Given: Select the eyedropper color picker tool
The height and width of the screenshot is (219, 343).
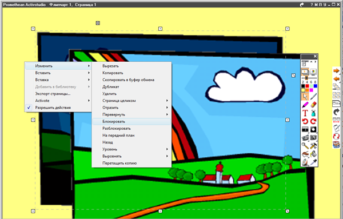Looking at the screenshot, I should point(313,162).
